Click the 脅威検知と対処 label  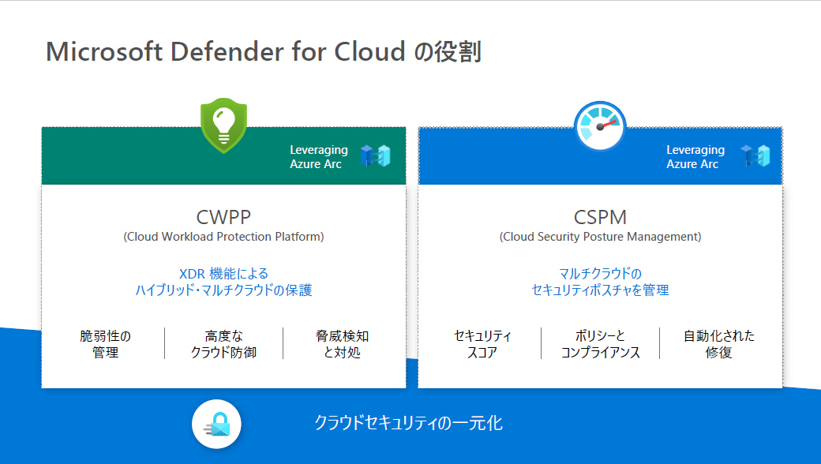(x=342, y=344)
